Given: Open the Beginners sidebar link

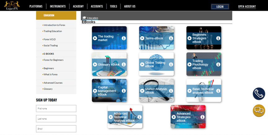Looking at the screenshot, I should point(49,68).
